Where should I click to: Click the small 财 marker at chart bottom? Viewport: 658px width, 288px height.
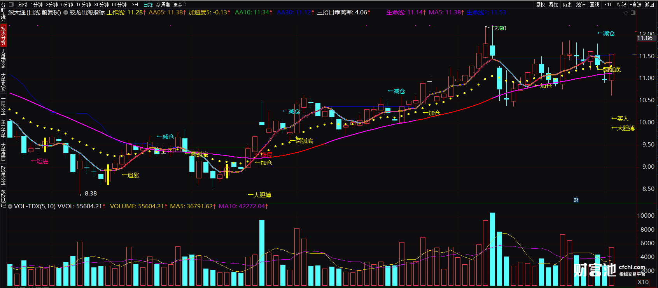pyautogui.click(x=576, y=200)
